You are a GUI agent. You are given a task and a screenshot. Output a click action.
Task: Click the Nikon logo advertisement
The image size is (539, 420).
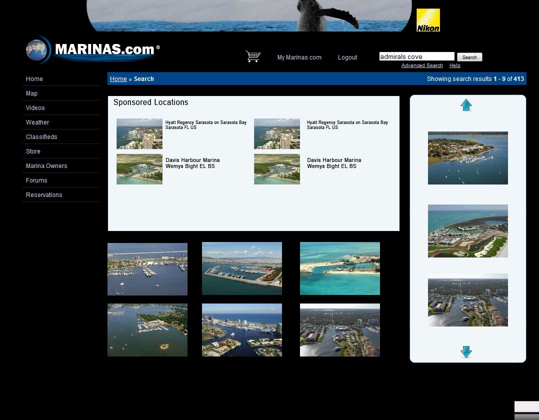pyautogui.click(x=428, y=20)
